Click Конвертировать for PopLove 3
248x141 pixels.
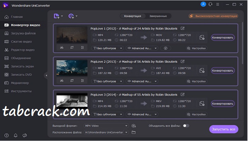(x=223, y=104)
